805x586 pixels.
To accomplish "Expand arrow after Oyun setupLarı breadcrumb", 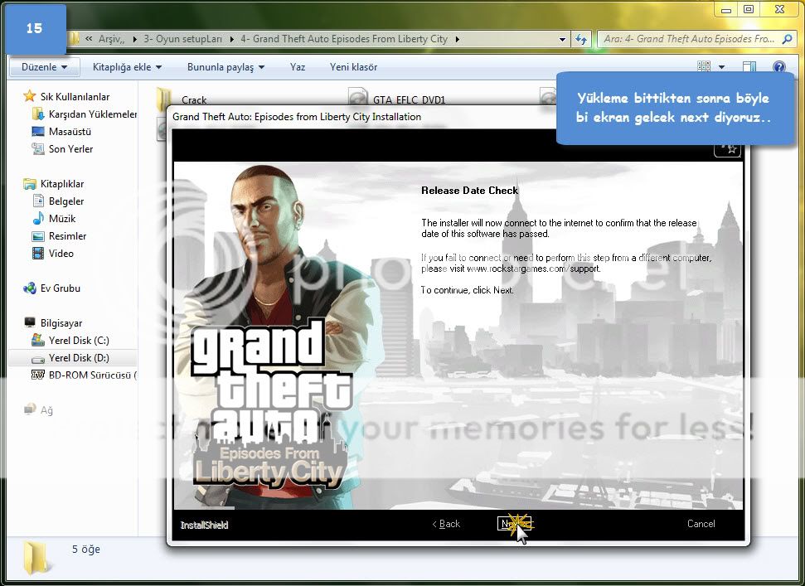I will [231, 39].
